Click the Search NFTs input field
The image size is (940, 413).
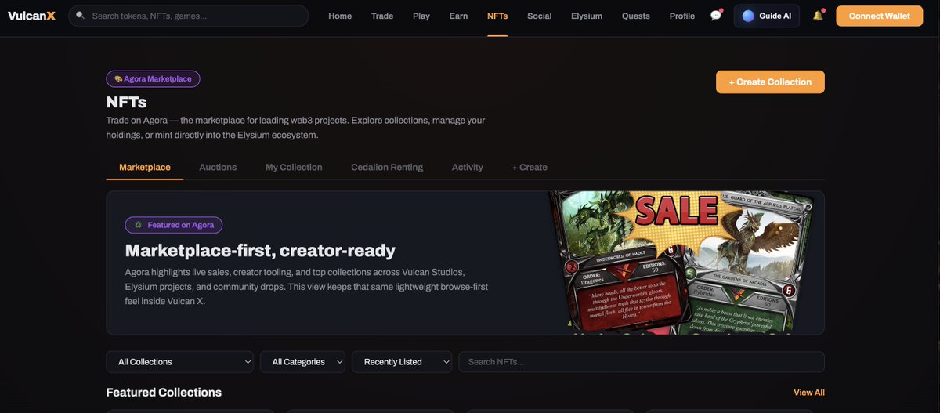tap(642, 361)
